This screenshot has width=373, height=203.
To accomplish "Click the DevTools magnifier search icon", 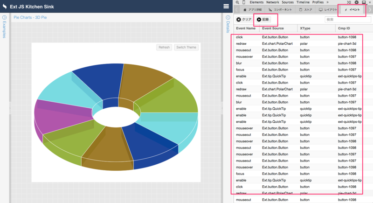I will pyautogui.click(x=237, y=2).
